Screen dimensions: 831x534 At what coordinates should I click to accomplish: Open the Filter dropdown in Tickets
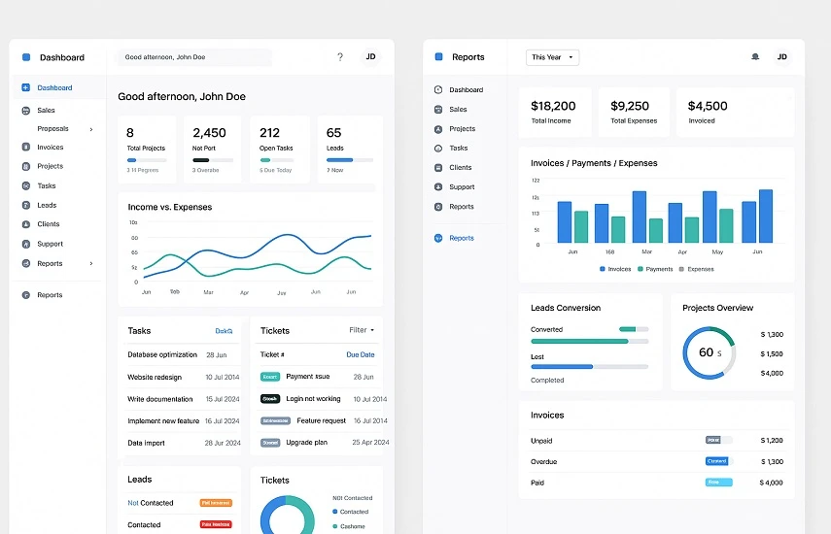(x=362, y=330)
